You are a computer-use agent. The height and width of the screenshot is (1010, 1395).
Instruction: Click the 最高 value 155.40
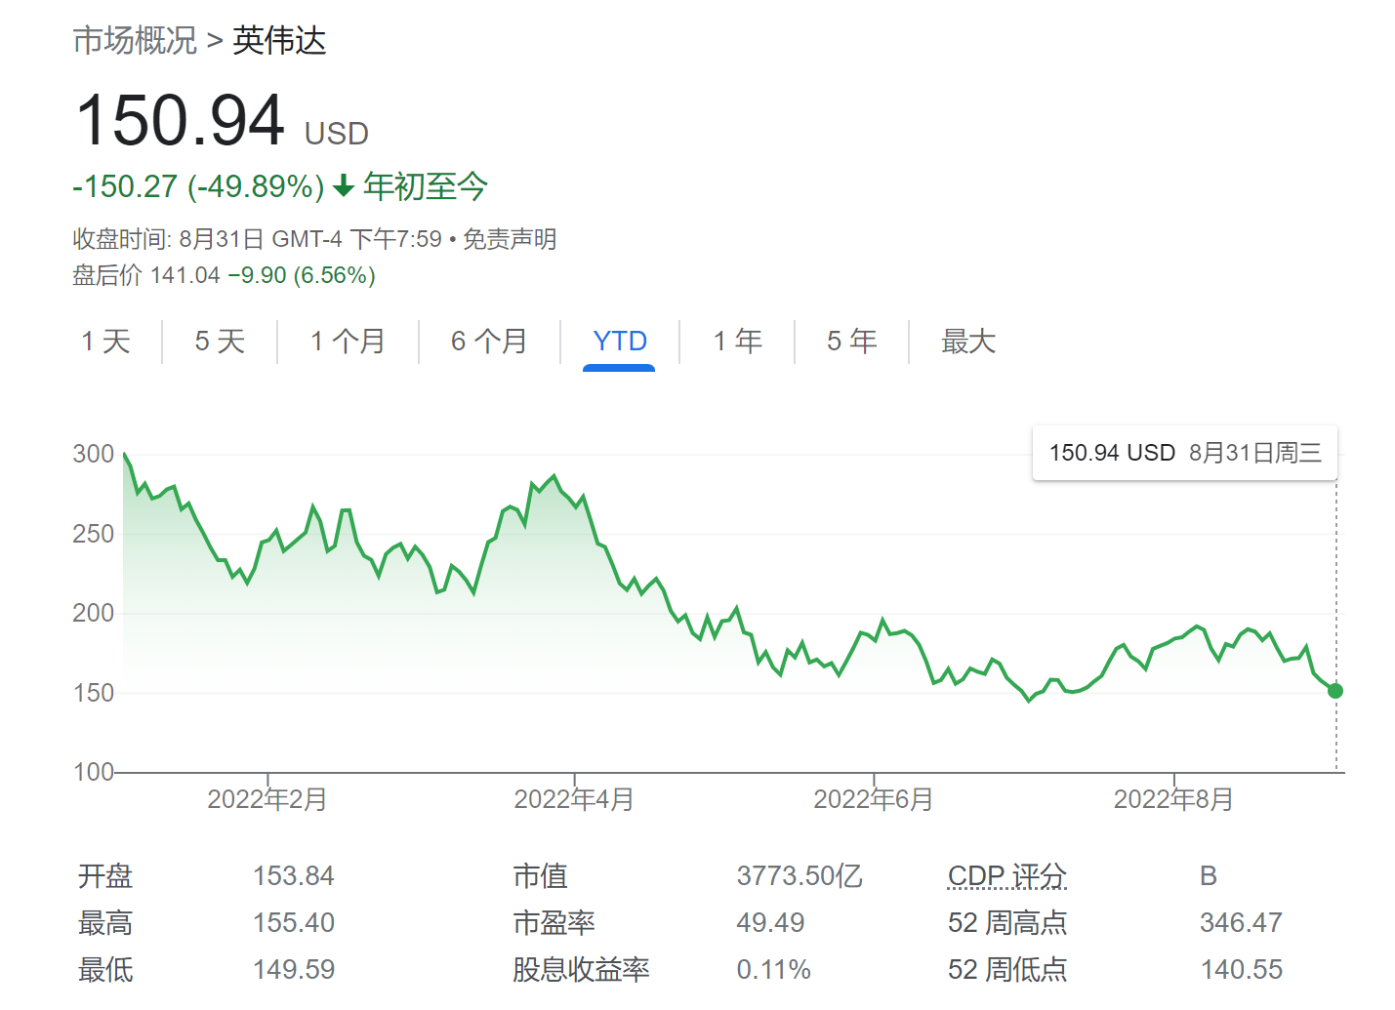[294, 923]
